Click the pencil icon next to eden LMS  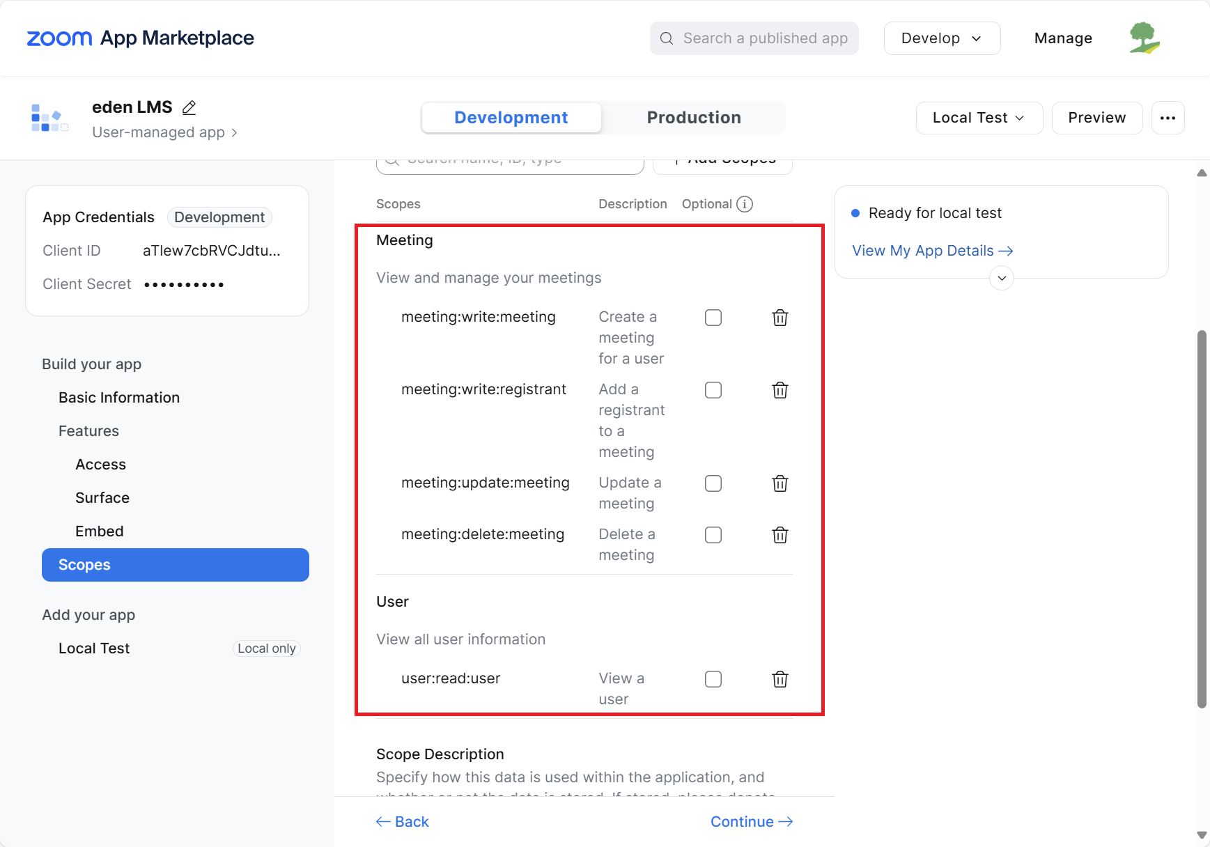(x=189, y=107)
